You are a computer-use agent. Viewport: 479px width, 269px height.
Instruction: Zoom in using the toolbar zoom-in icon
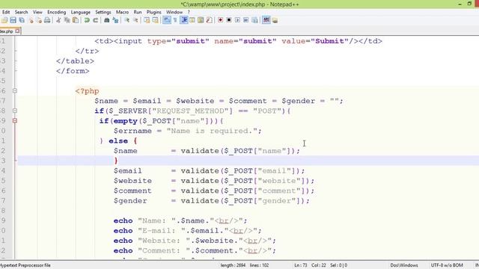[126, 20]
